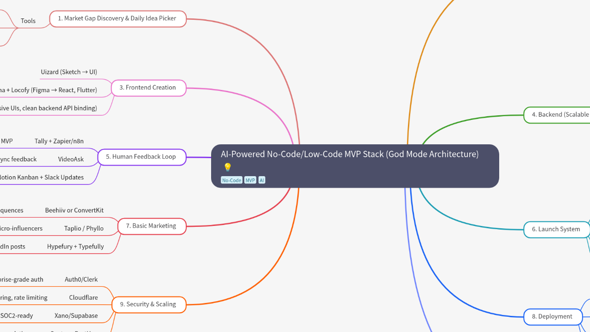Select the 4. Backend (Scalable node
The image size is (590, 332).
pos(557,114)
